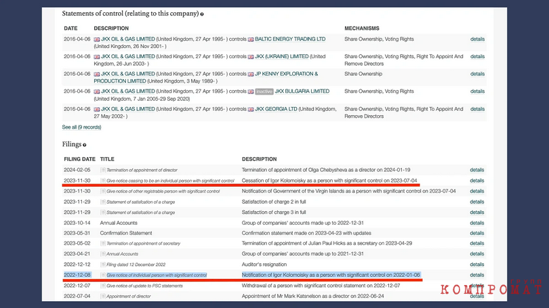This screenshot has height=308, width=549.
Task: Open JKX (UKRAINE) LIMITED company link
Action: 281,57
